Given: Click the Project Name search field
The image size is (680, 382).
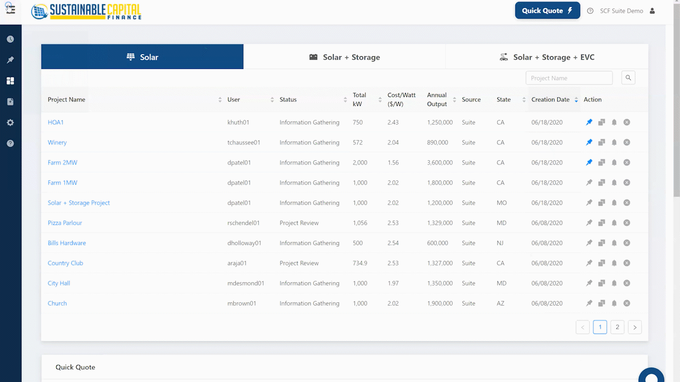Looking at the screenshot, I should 569,78.
